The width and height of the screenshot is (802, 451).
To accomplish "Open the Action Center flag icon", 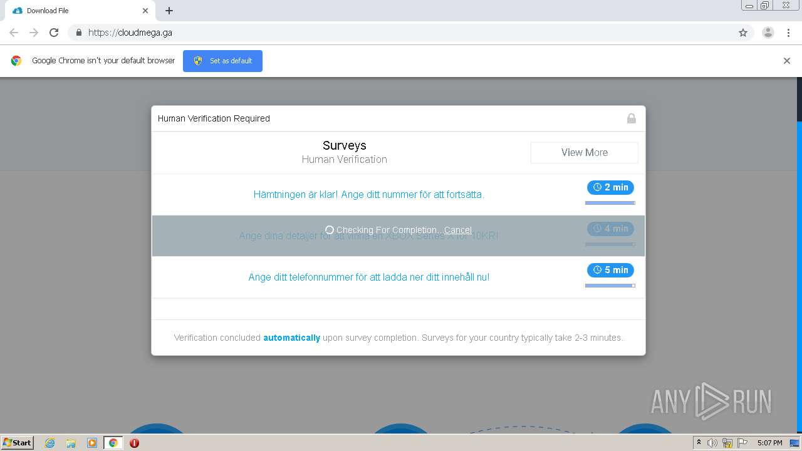I will (x=742, y=443).
